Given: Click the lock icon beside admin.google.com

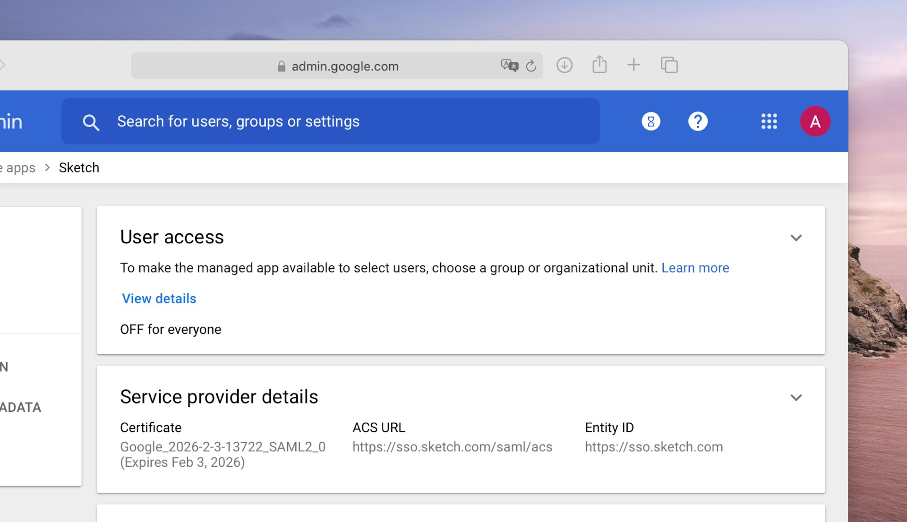Looking at the screenshot, I should pos(281,66).
